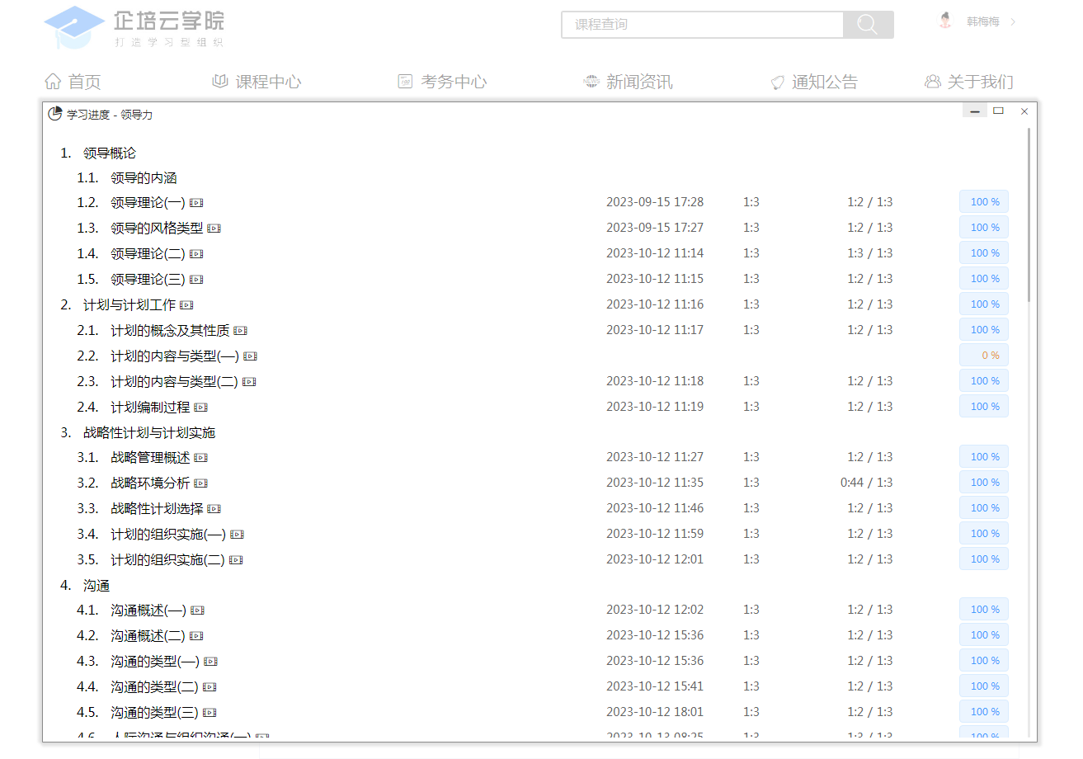
Task: Click the video icon beside 计划的组织实施(一)
Action: pos(237,535)
